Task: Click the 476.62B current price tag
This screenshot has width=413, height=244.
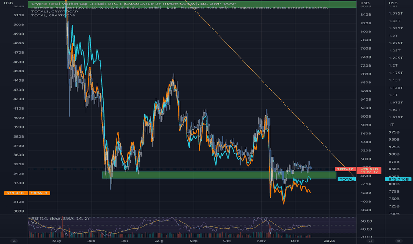Action: point(369,169)
